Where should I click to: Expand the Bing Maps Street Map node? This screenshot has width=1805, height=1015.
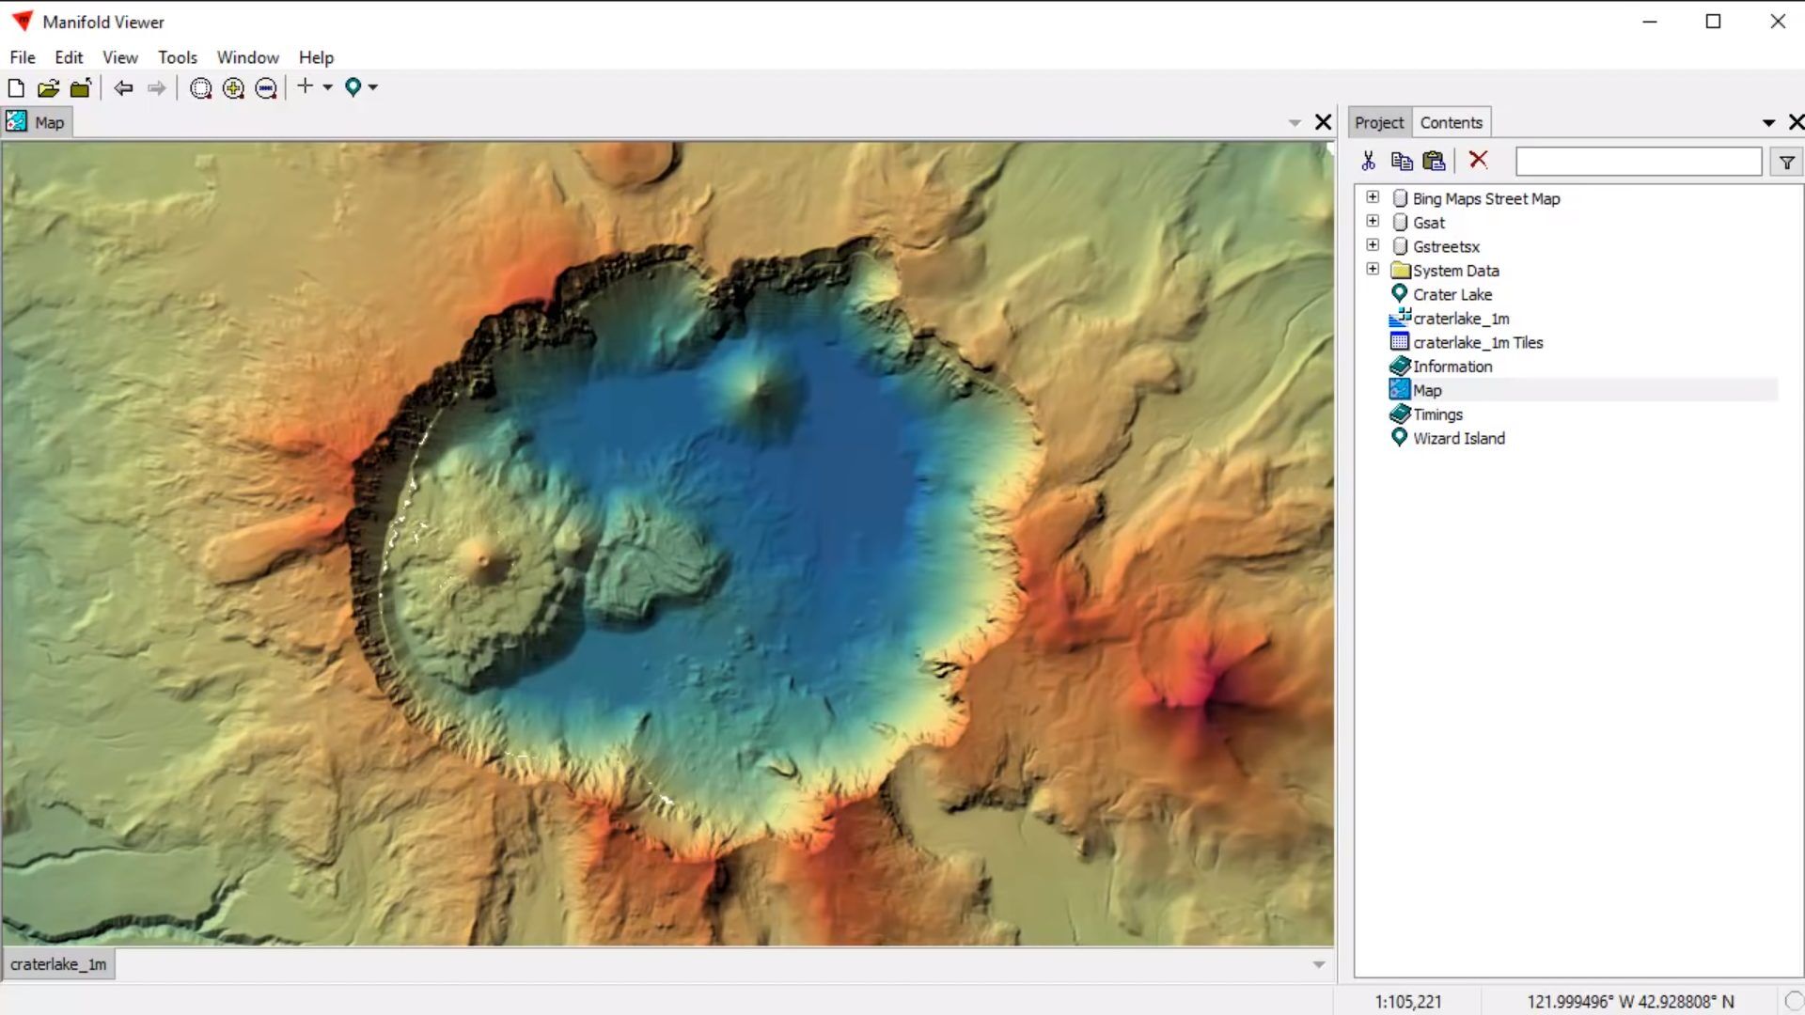(1373, 196)
